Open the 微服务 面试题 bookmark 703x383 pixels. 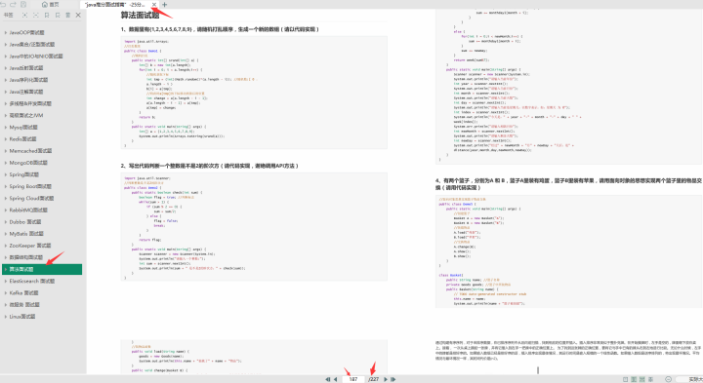tap(24, 305)
